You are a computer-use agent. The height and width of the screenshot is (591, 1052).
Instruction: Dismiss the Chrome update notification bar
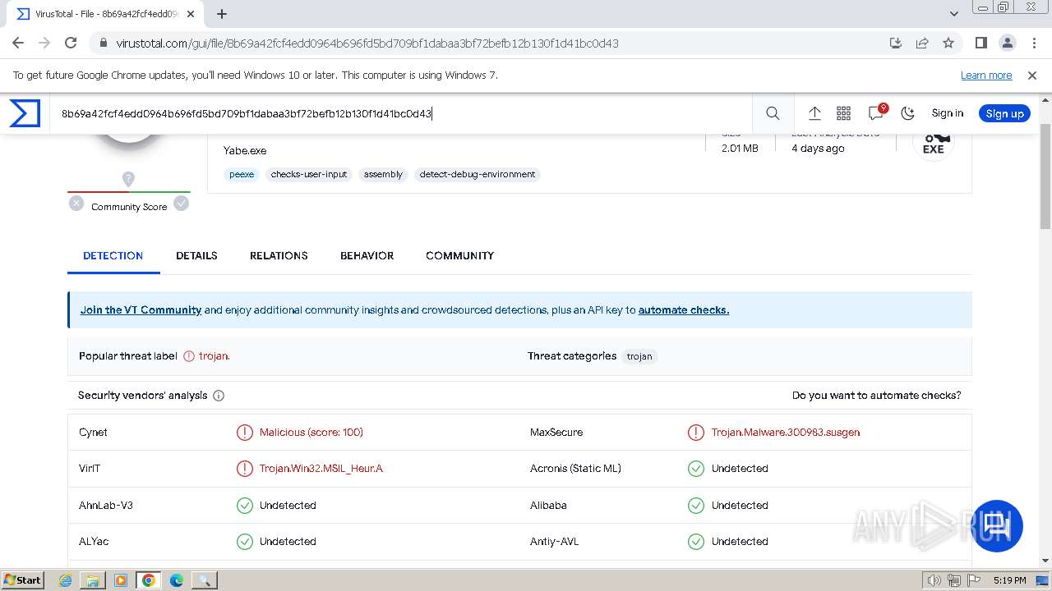click(1032, 76)
